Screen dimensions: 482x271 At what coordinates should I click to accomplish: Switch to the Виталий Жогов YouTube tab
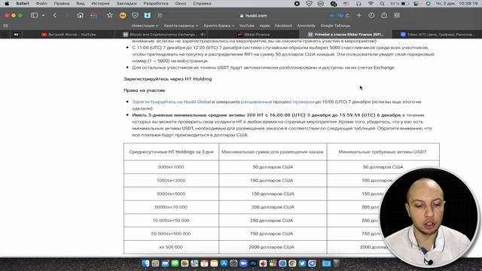click(69, 35)
